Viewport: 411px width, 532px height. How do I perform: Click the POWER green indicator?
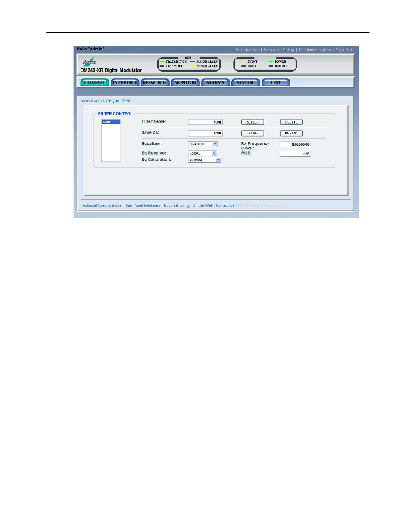point(271,62)
